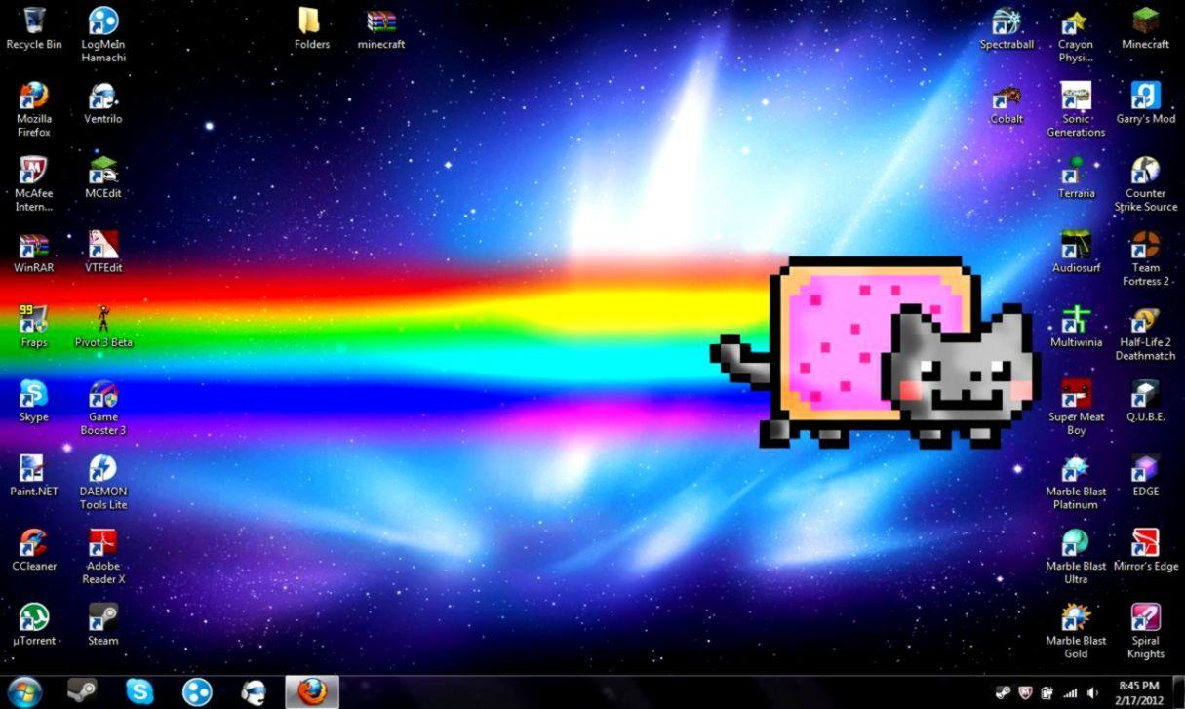Open the Windows Start menu orb
This screenshot has height=709, width=1185.
point(24,691)
